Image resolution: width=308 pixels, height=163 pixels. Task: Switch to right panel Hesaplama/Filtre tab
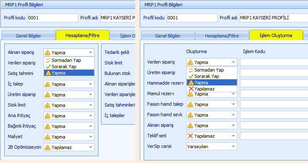[222, 36]
